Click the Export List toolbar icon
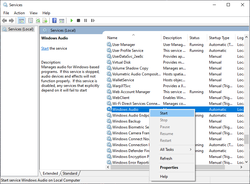Screen dimensions: 250x184 (x=45, y=21)
